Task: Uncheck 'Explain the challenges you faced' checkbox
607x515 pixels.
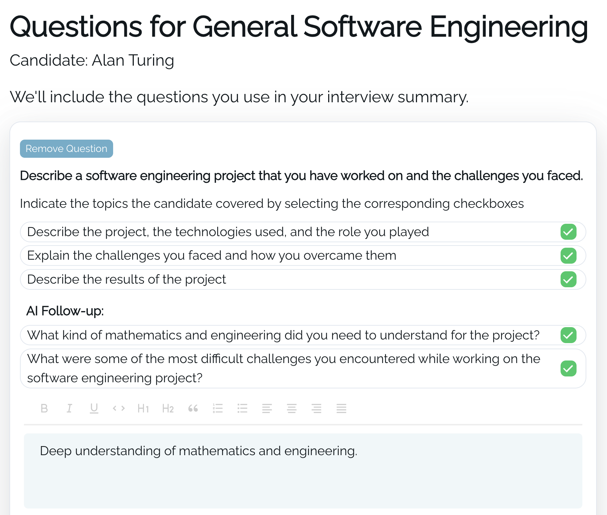Action: pyautogui.click(x=568, y=256)
